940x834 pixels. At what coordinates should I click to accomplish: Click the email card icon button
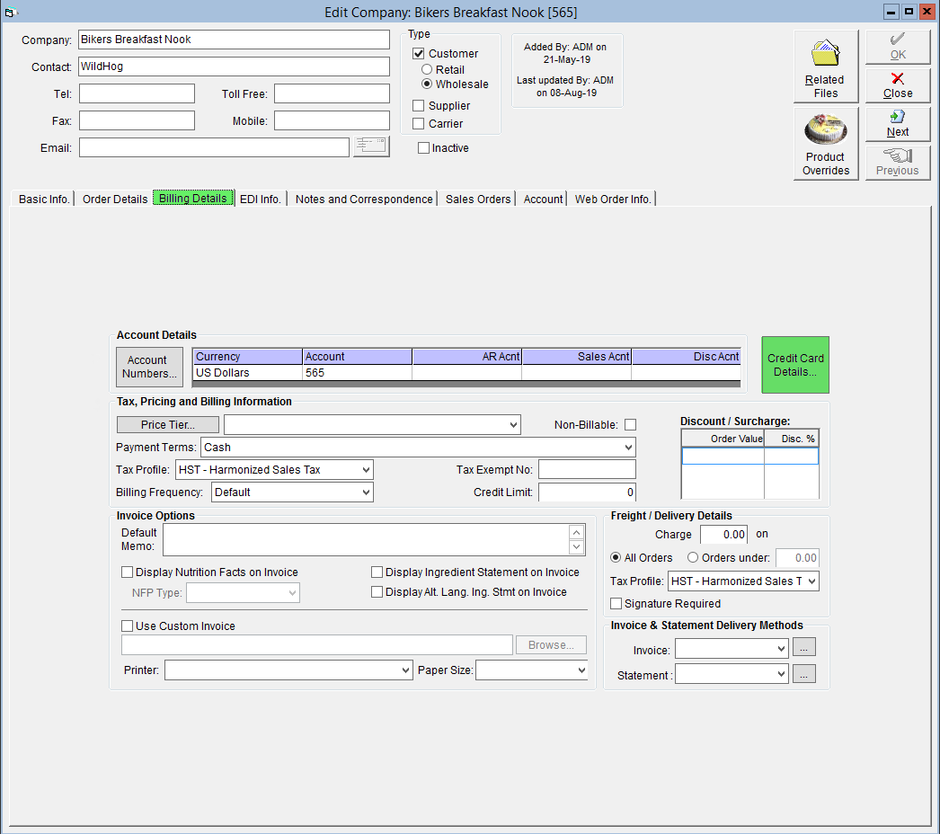click(371, 146)
